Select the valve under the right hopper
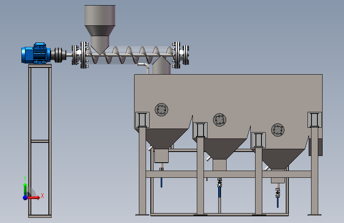The height and width of the screenshot is (223, 344). (278, 193)
